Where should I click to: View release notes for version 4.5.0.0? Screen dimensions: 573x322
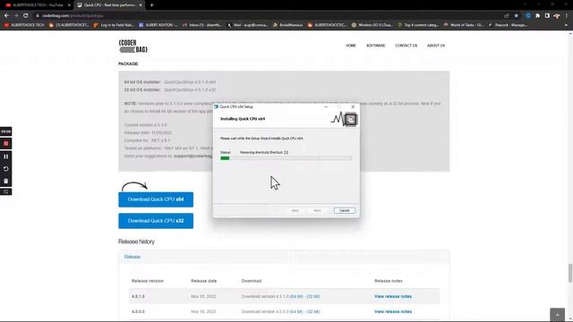click(x=393, y=312)
